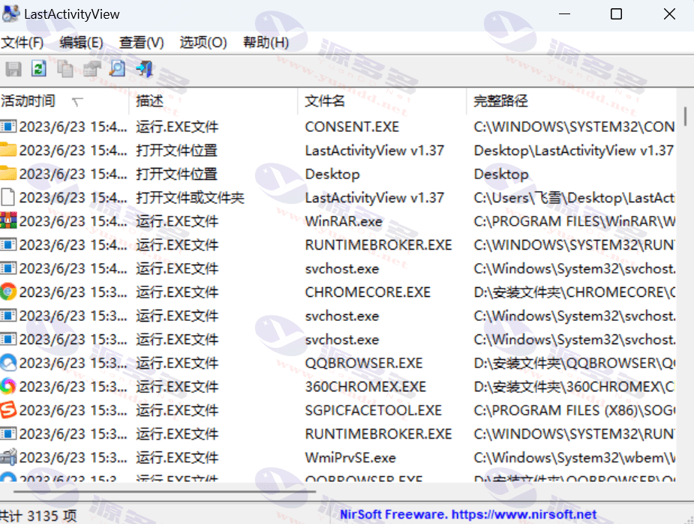Click the WmiPrvSE.exe row icon

[8, 458]
